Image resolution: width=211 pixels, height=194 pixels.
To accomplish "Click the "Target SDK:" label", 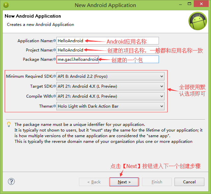I will coord(42,86).
